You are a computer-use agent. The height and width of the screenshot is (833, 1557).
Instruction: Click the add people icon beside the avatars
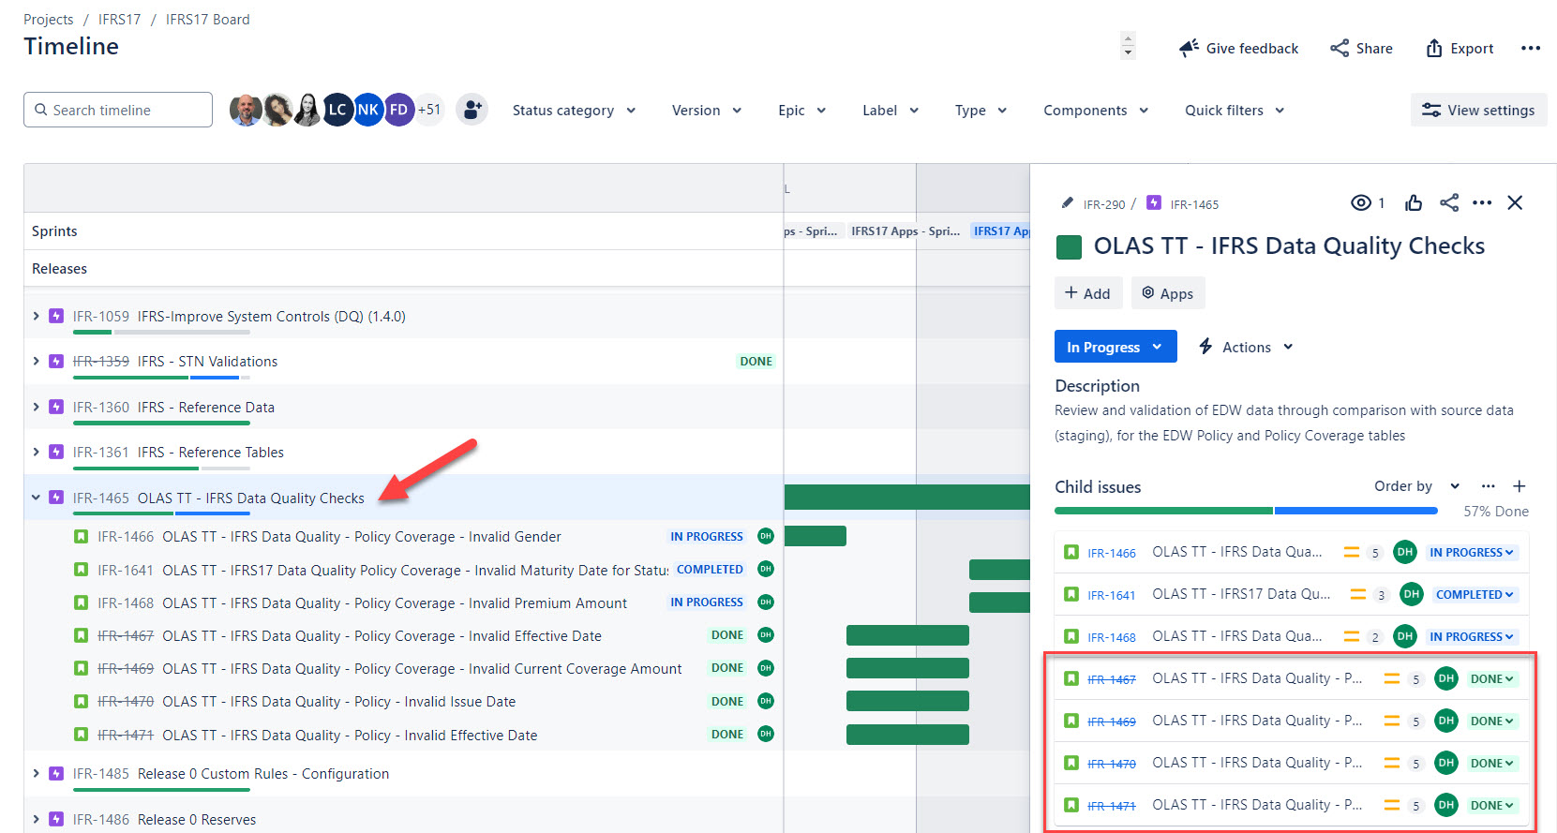click(x=472, y=110)
